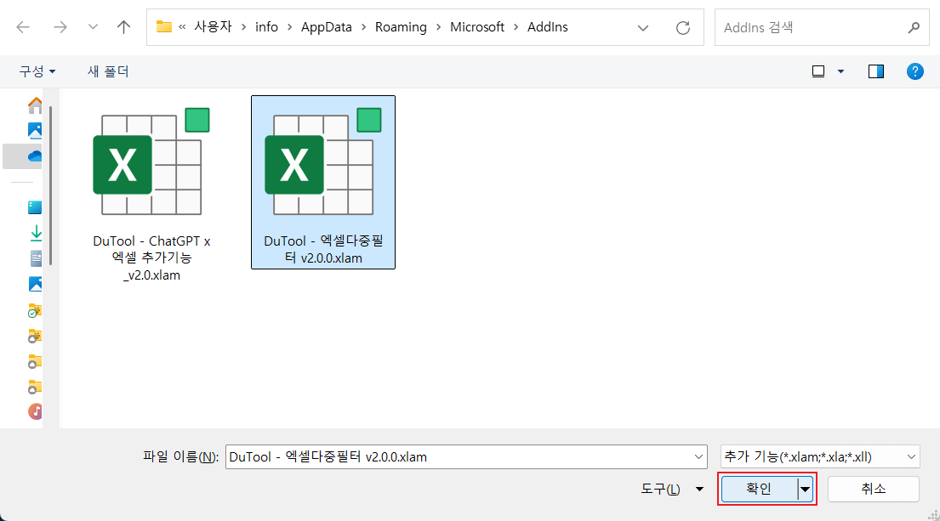Navigate to Microsoft in breadcrumb path

pos(476,27)
